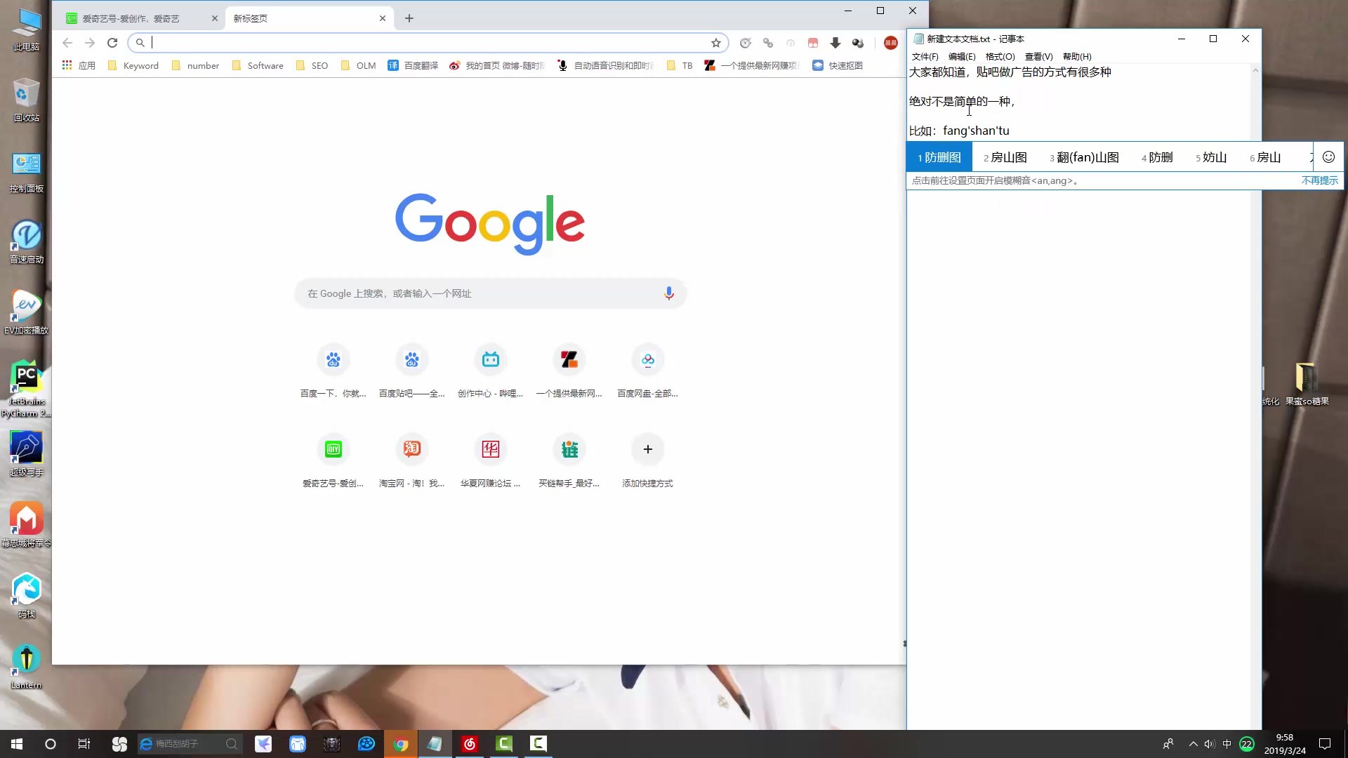Open NetEase Cloud Music on the taskbar
1348x758 pixels.
pos(470,744)
